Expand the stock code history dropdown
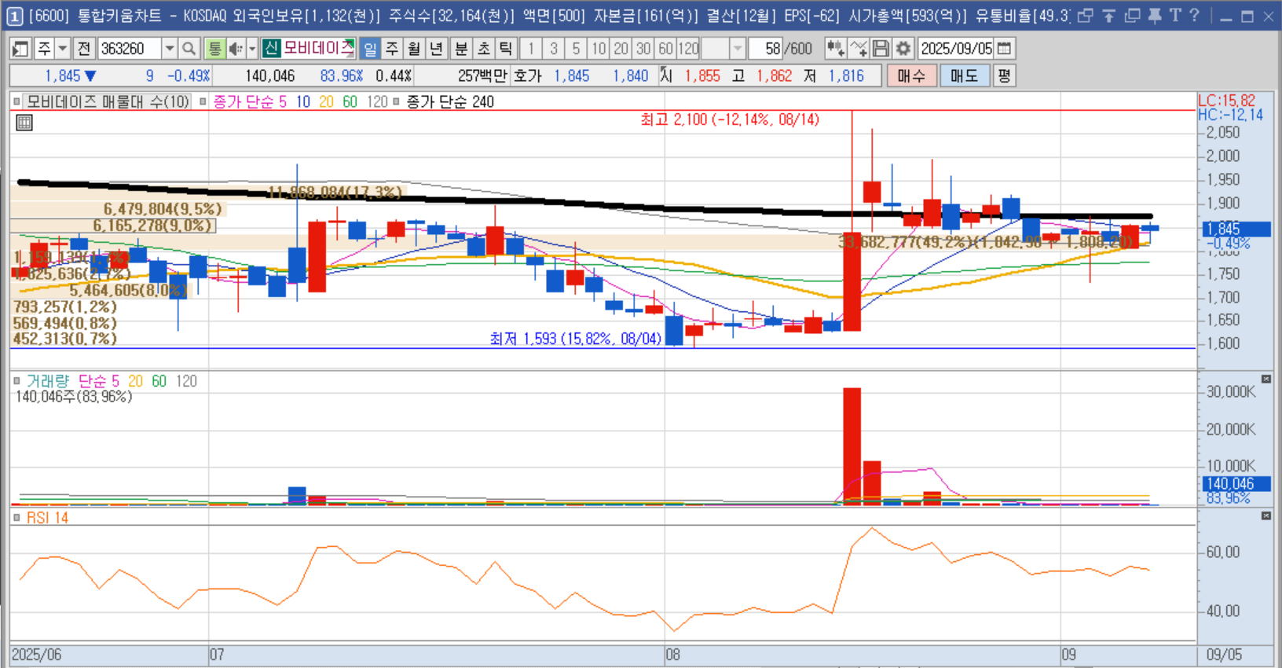1282x668 pixels. click(170, 49)
